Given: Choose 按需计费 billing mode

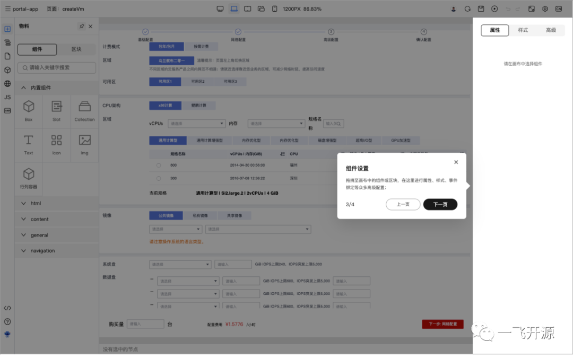Looking at the screenshot, I should coord(202,46).
